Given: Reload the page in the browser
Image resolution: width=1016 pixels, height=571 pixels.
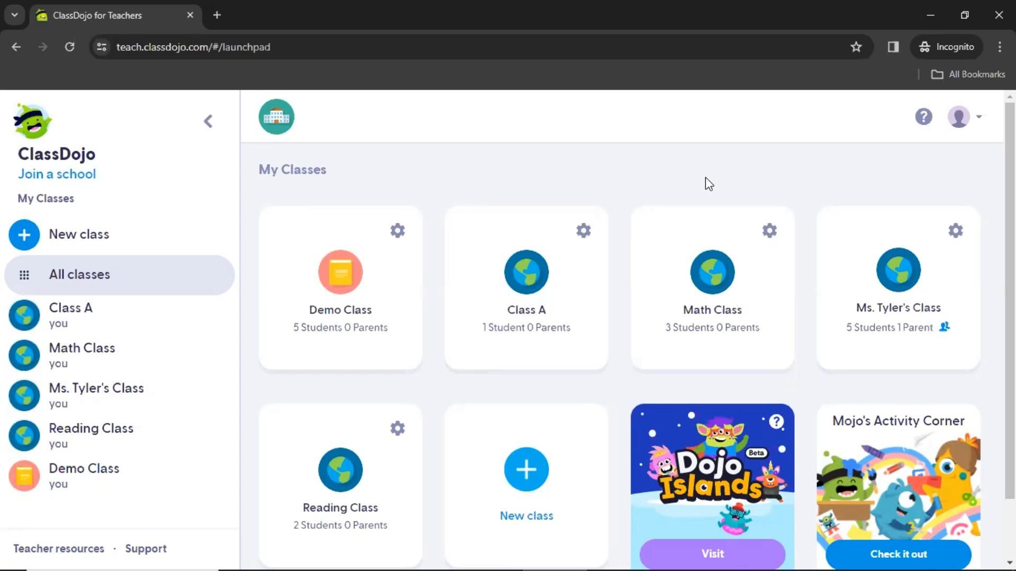Looking at the screenshot, I should click(69, 47).
